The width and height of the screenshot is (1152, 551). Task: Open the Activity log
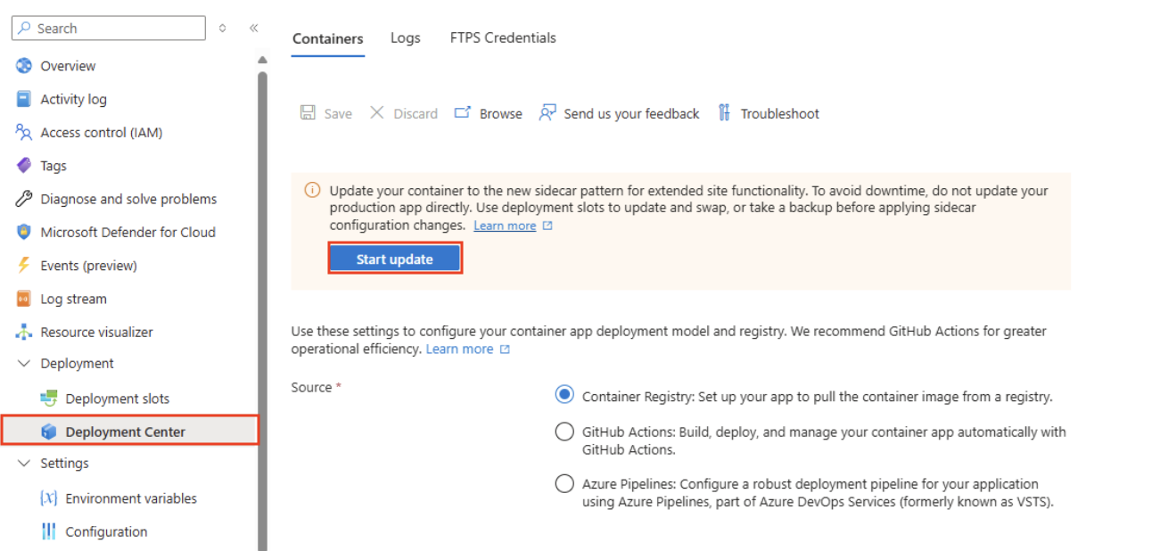pyautogui.click(x=72, y=98)
